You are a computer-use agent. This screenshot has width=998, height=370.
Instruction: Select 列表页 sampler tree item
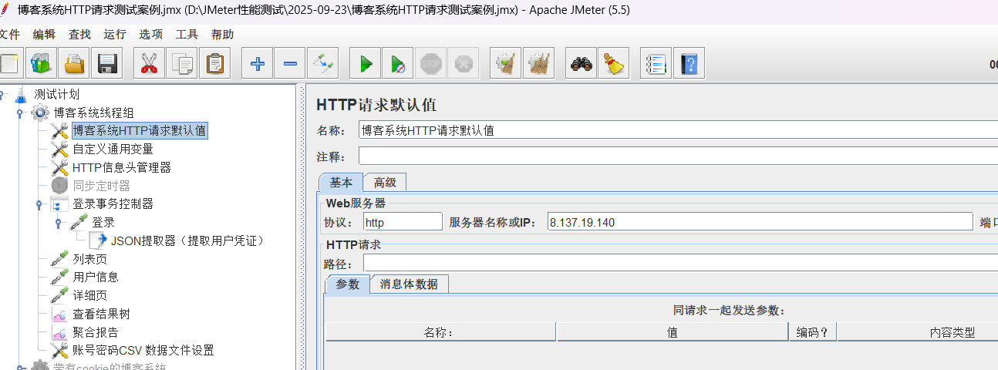pos(89,259)
